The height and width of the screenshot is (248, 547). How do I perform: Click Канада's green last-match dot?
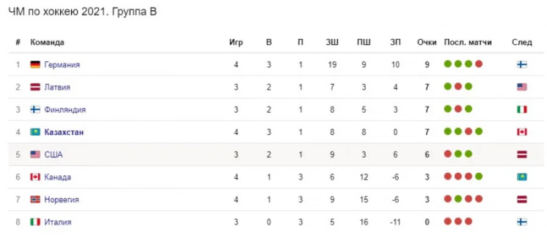coord(479,176)
